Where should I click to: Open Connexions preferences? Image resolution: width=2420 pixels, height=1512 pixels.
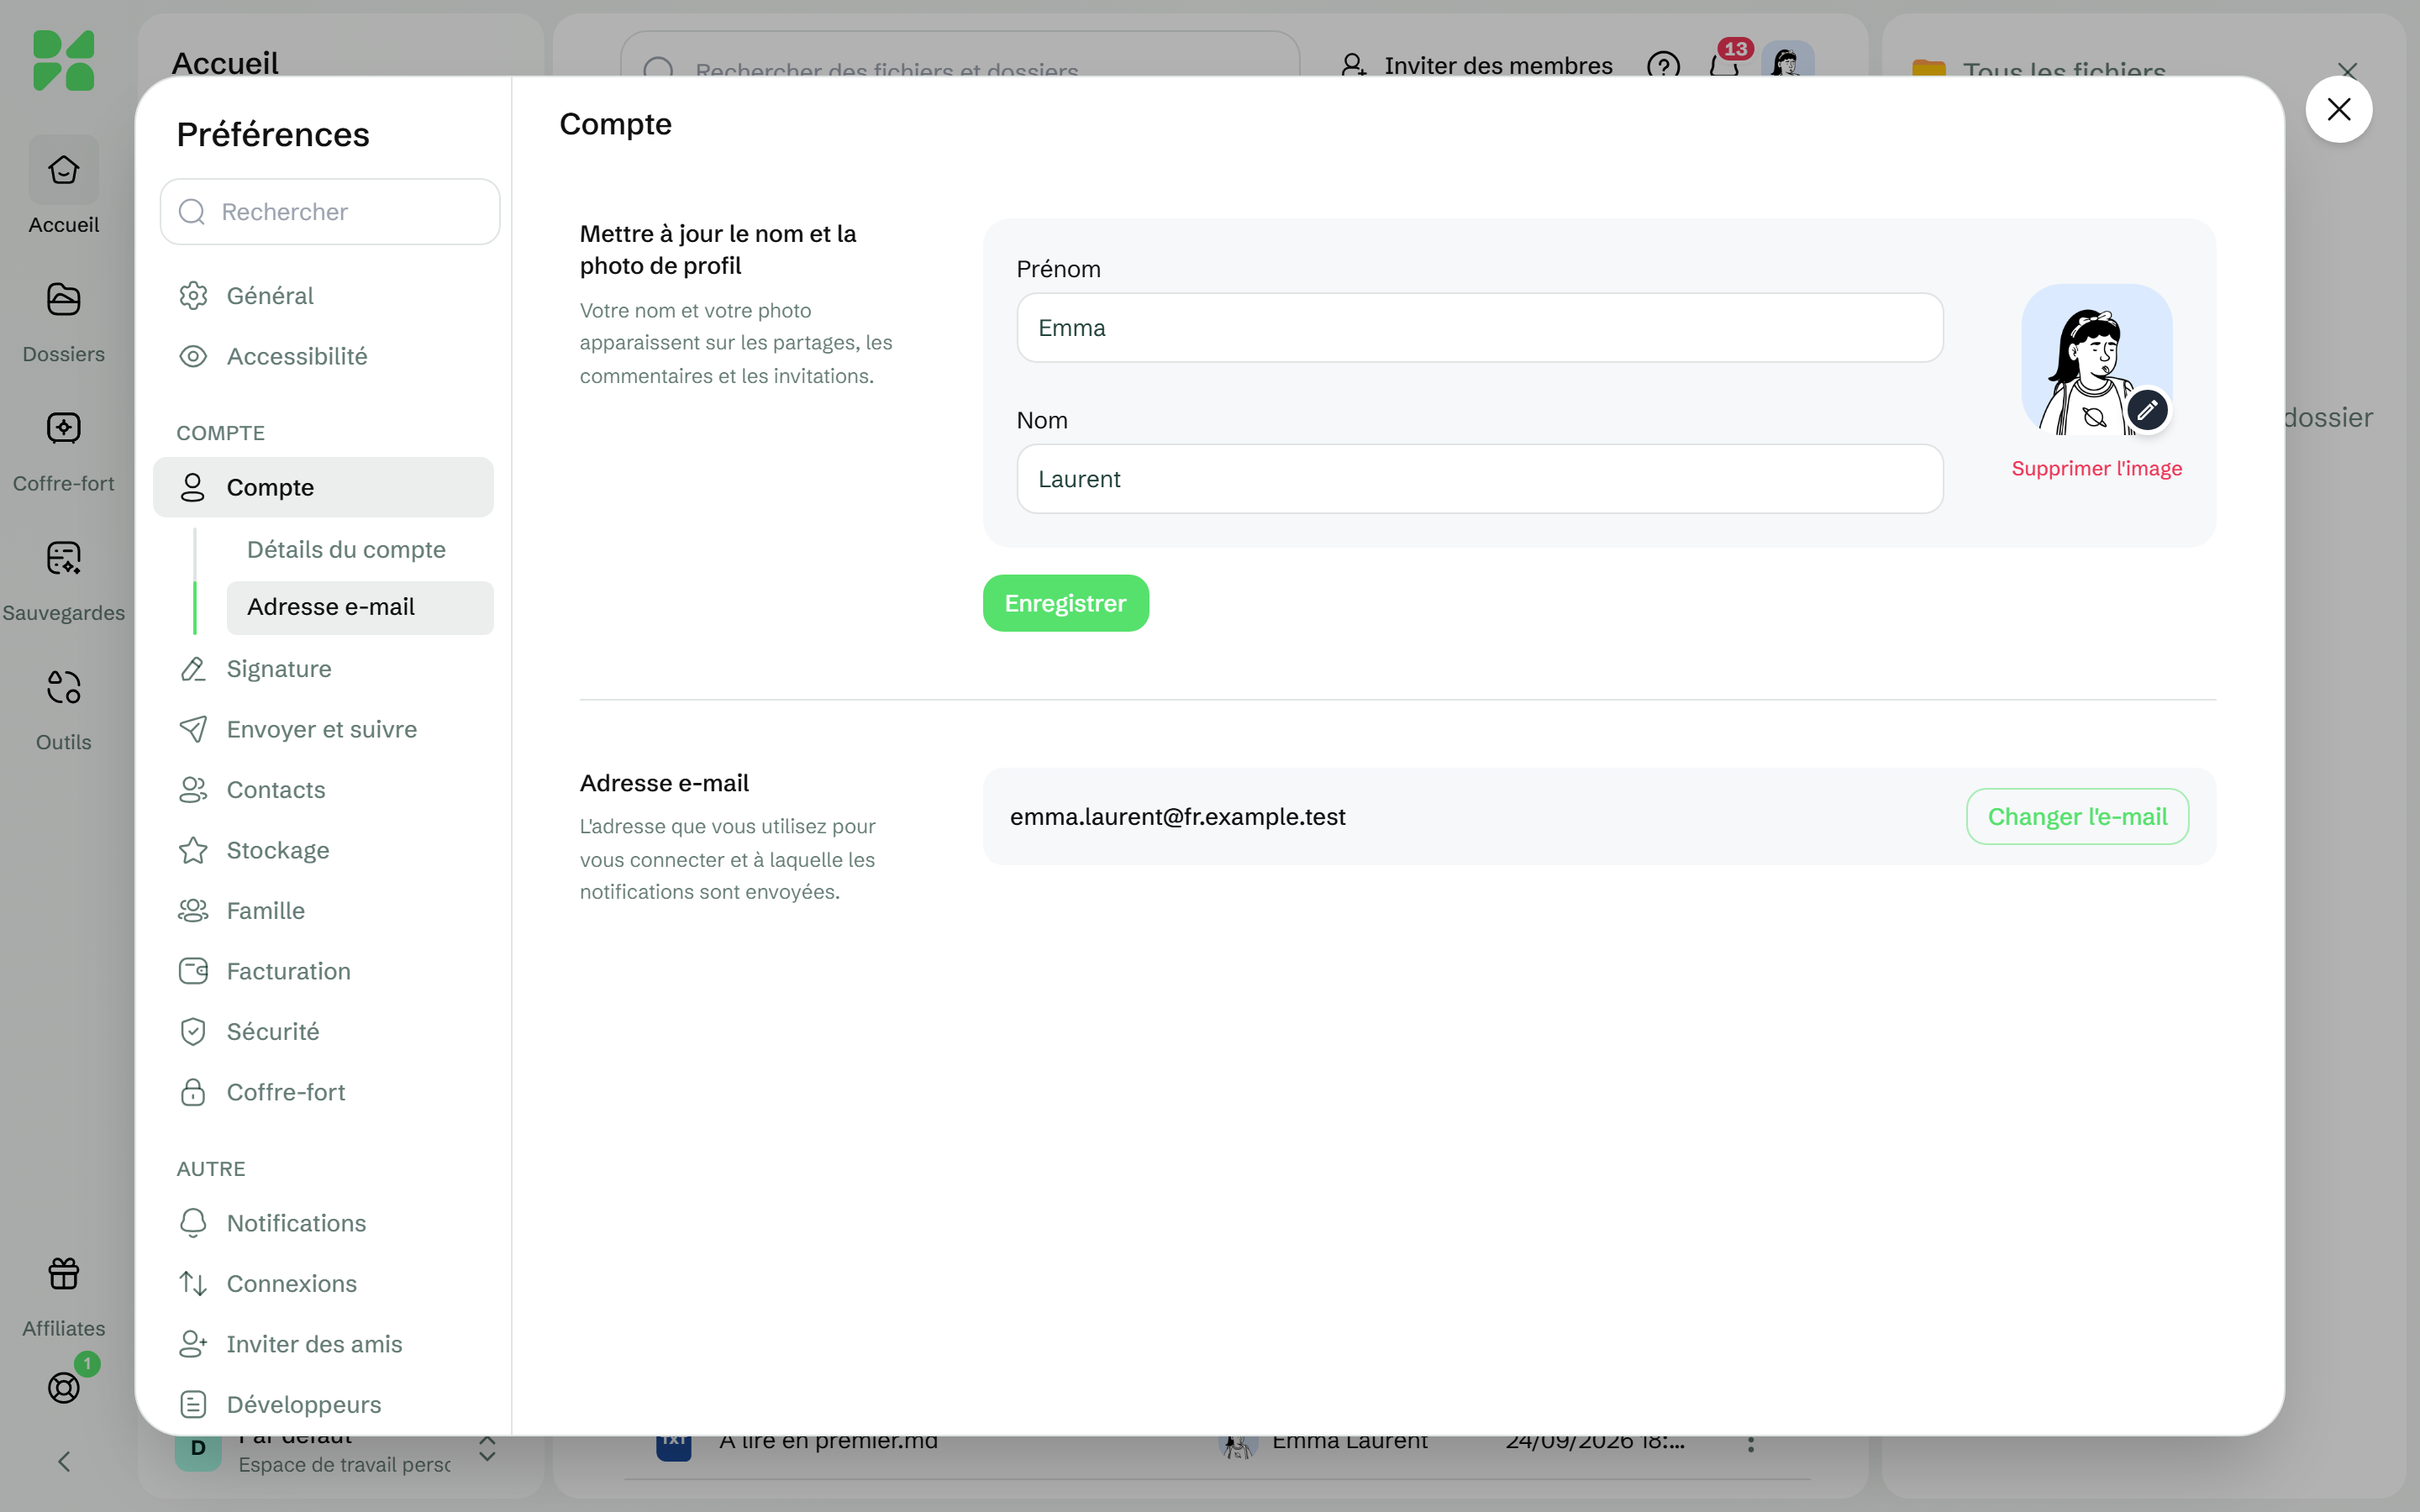click(x=323, y=1283)
